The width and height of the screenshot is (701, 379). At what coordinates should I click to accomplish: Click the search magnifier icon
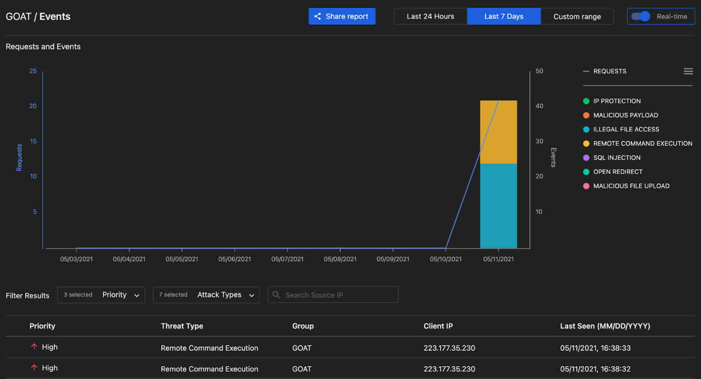276,295
